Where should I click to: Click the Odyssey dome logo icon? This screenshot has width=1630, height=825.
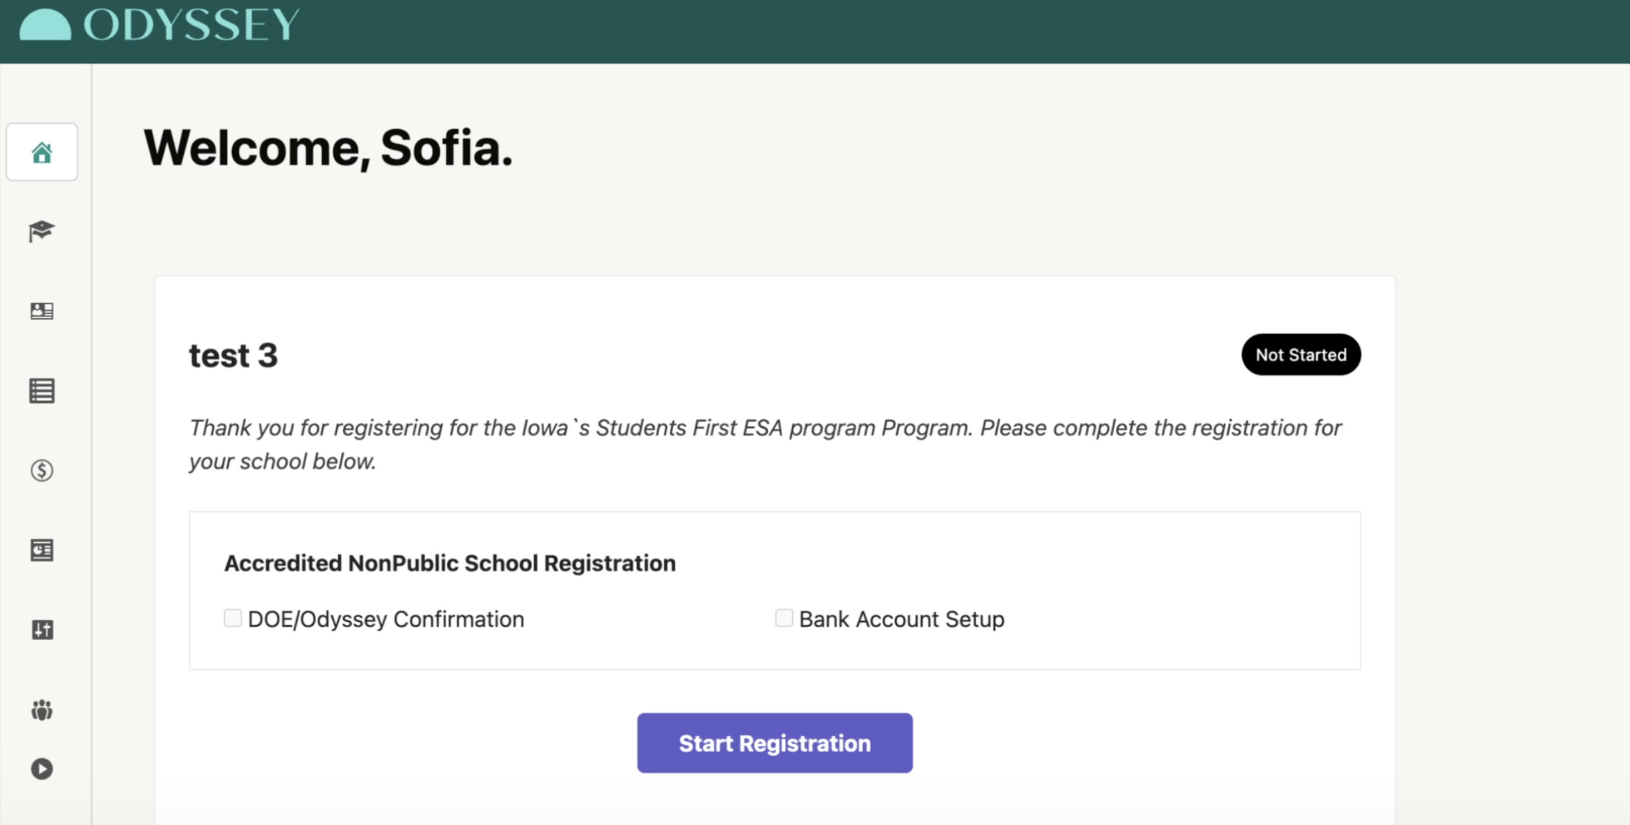45,25
